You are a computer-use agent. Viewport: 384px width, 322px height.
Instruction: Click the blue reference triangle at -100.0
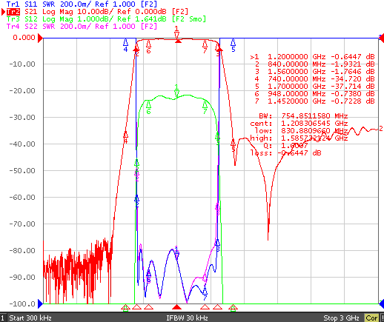point(40,303)
